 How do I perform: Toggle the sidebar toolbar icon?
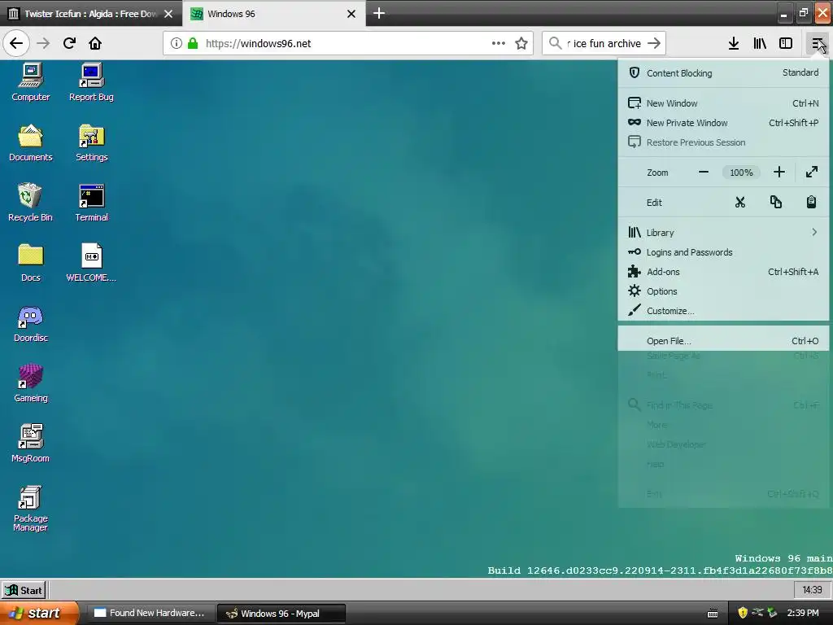pyautogui.click(x=786, y=43)
